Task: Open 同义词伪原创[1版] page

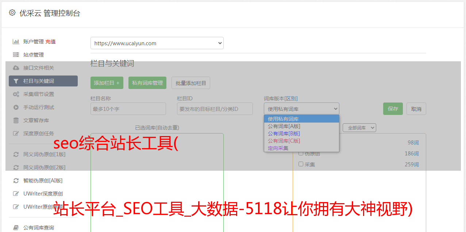Action: pyautogui.click(x=45, y=154)
